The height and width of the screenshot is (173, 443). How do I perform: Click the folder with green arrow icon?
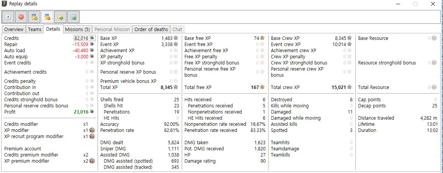60,17
